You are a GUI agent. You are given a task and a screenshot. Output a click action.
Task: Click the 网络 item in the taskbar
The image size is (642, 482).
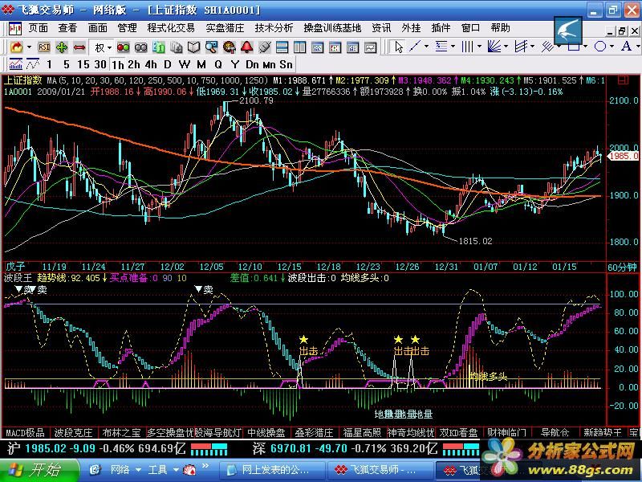[x=120, y=470]
